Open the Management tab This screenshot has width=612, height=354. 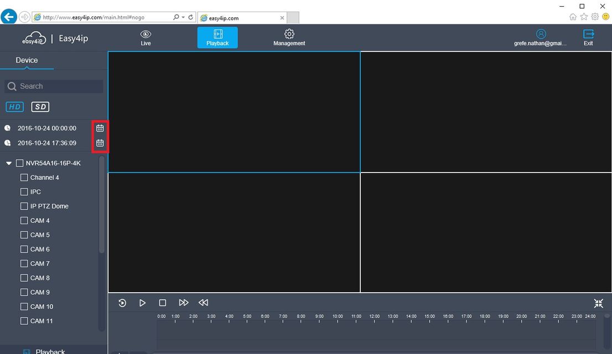point(289,38)
